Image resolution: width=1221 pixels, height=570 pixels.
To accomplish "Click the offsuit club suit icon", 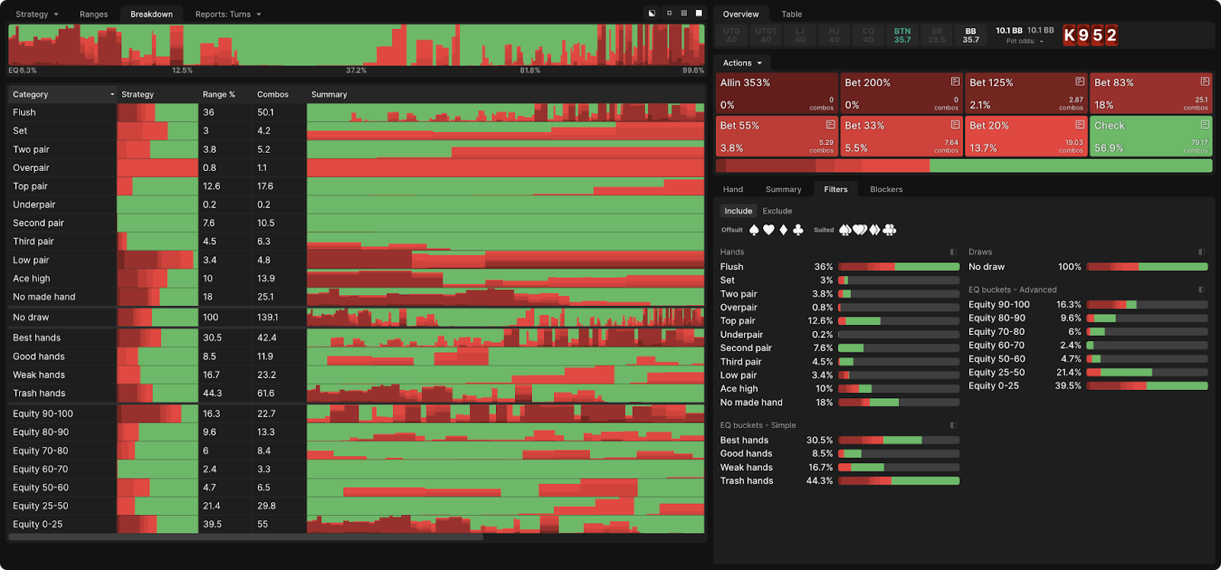I will 798,230.
